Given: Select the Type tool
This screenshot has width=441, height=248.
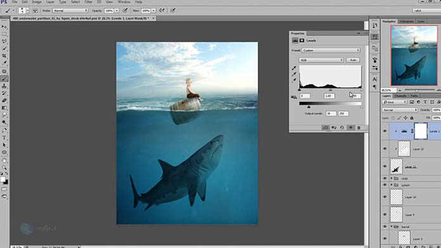Looking at the screenshot, I should 4,138.
